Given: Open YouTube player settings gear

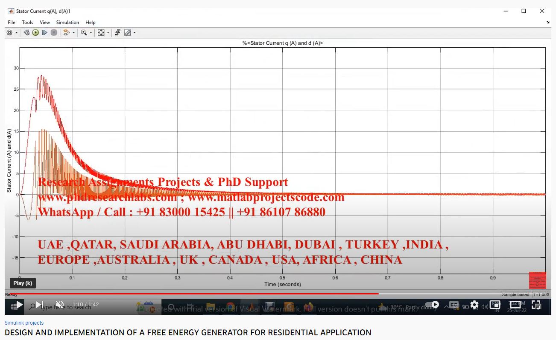Looking at the screenshot, I should (x=474, y=305).
